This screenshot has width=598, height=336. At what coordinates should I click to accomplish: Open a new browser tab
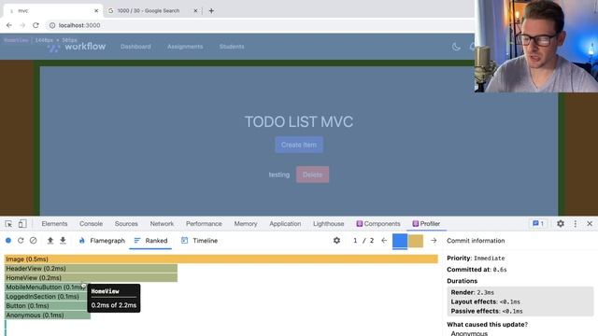pos(211,10)
